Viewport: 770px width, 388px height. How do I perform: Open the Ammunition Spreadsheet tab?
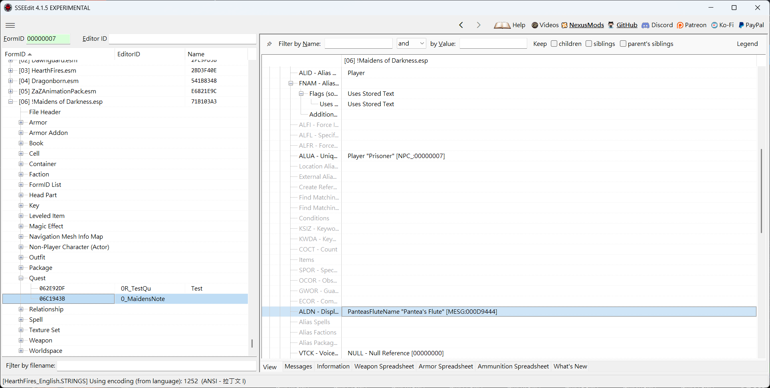pos(513,366)
